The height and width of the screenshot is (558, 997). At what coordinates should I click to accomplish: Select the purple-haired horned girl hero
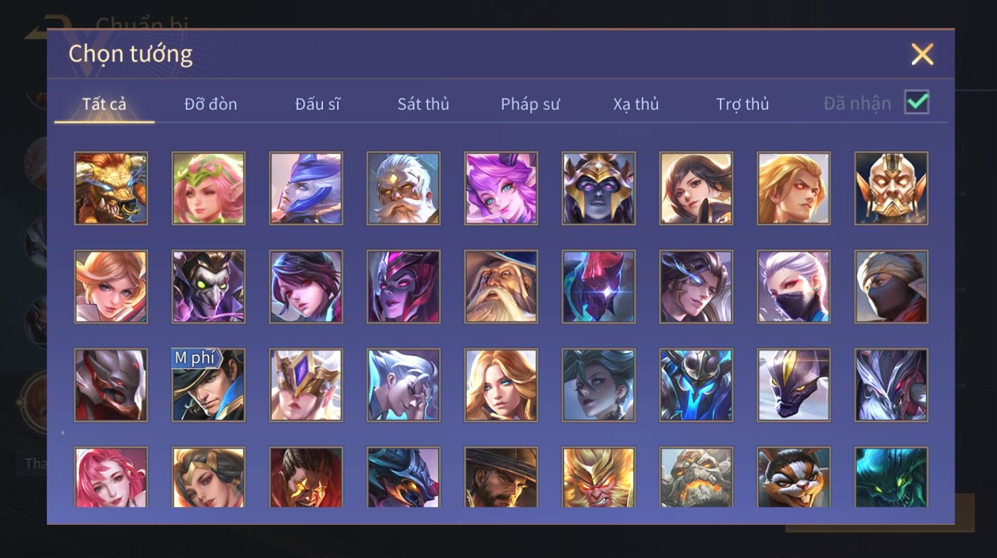pos(501,188)
